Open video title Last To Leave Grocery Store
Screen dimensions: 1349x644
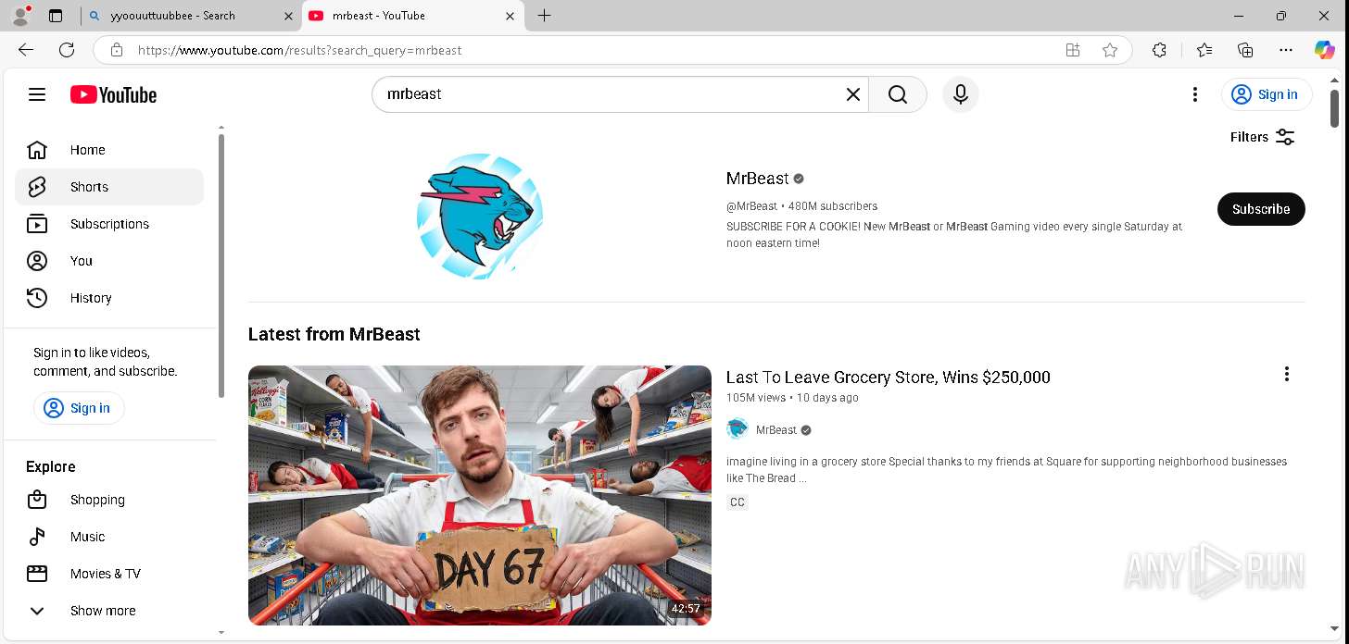tap(888, 378)
